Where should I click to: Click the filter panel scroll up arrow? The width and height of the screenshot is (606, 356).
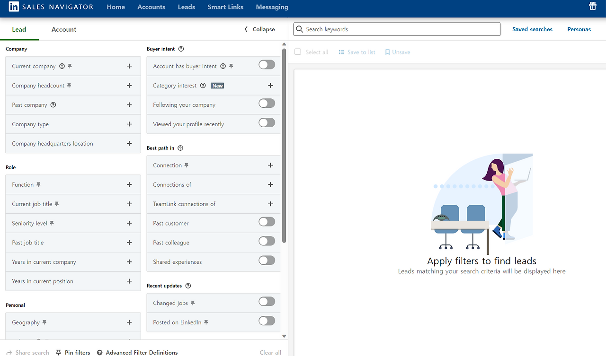point(284,45)
